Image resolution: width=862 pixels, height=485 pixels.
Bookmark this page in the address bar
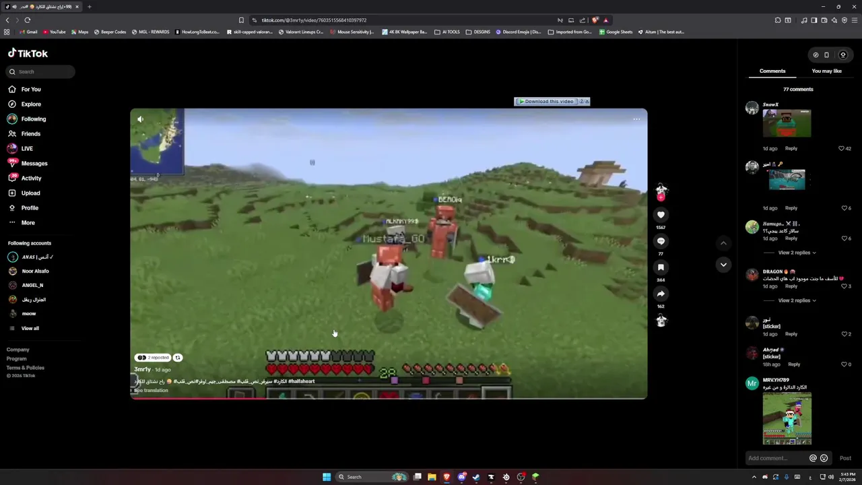coord(241,20)
